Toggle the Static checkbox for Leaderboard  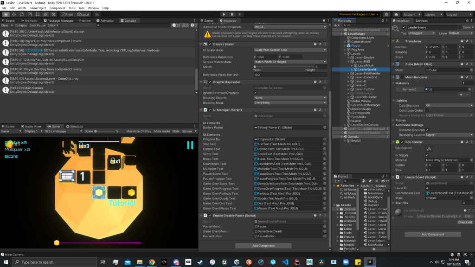pos(460,27)
